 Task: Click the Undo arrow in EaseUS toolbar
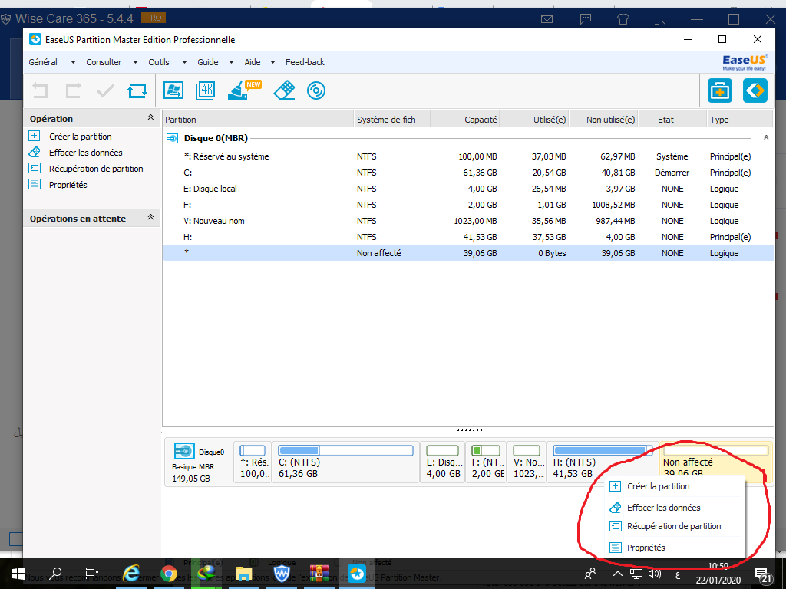(40, 90)
